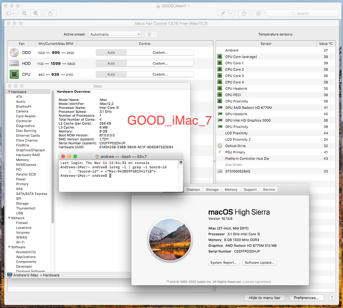Set CPU fan to Custom
The image size is (343, 308).
pyautogui.click(x=160, y=74)
